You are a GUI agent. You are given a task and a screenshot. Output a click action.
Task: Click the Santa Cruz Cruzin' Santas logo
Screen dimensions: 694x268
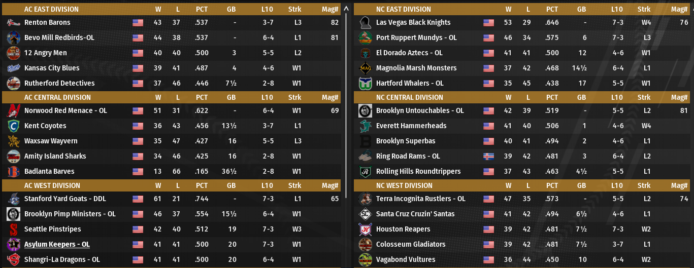point(365,214)
